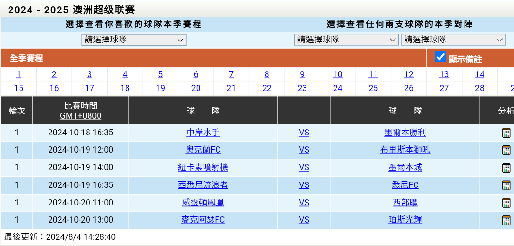Open the 珀斯光輝 team link
This screenshot has width=514, height=246.
click(x=405, y=220)
